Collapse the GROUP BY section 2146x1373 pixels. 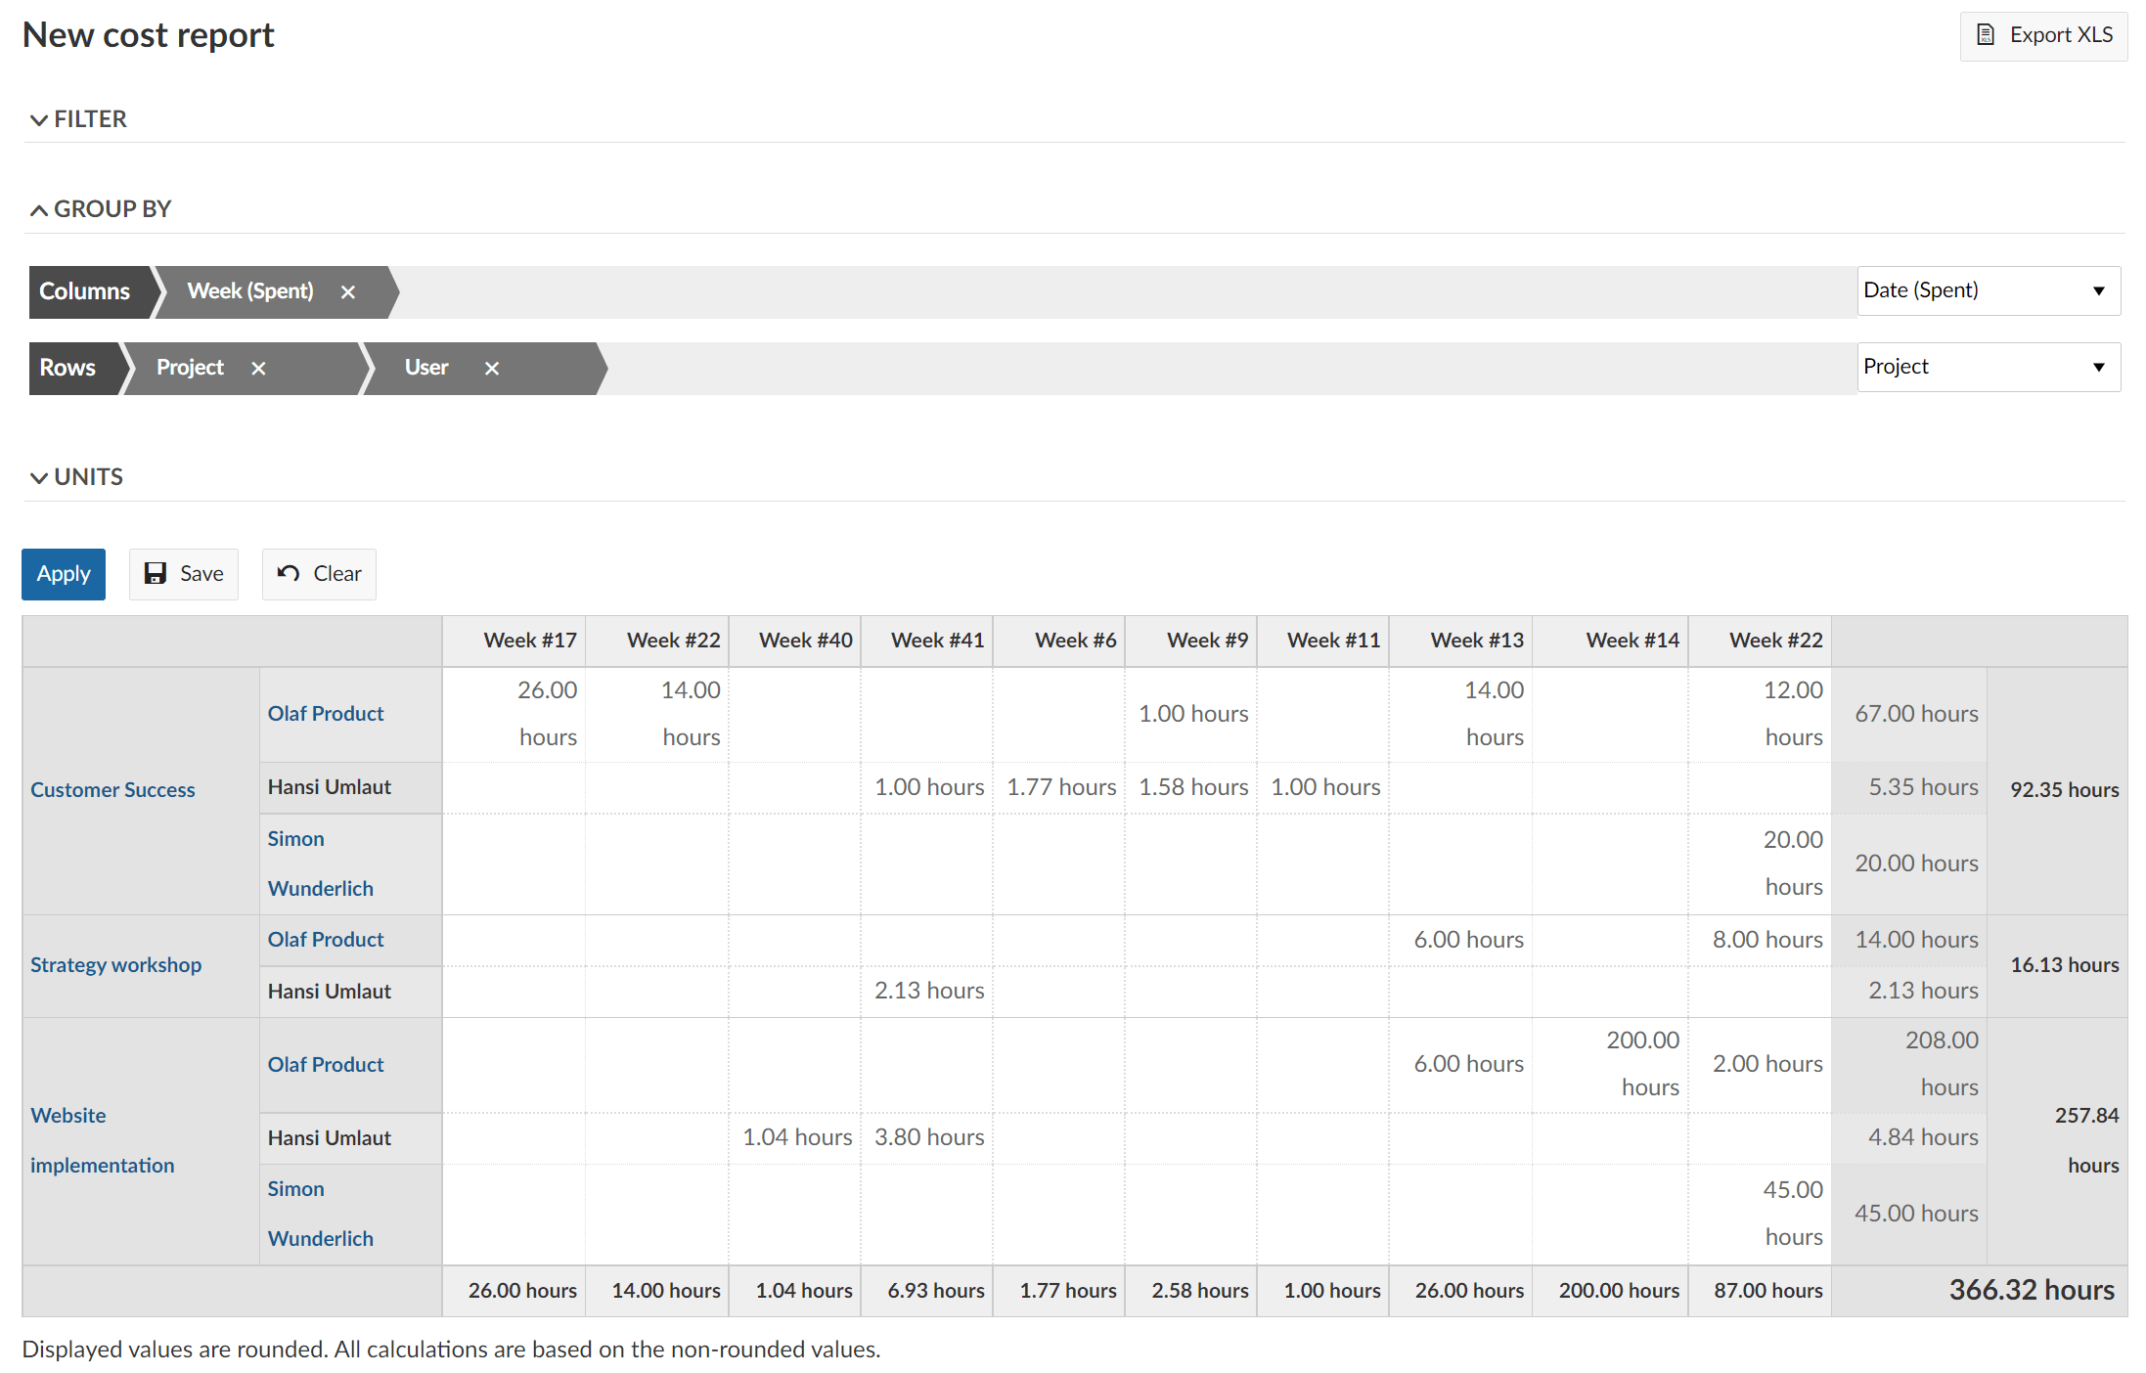click(100, 209)
